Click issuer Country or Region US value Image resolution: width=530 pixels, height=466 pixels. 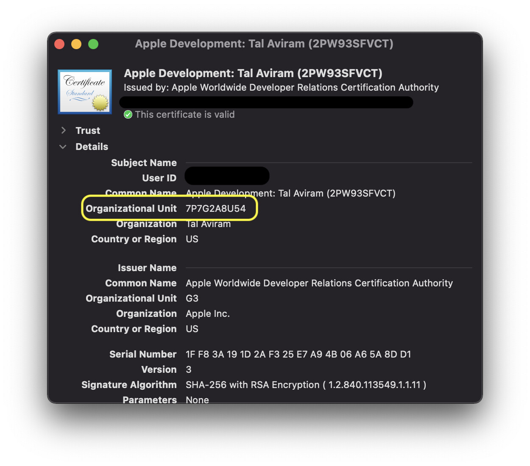click(x=192, y=329)
